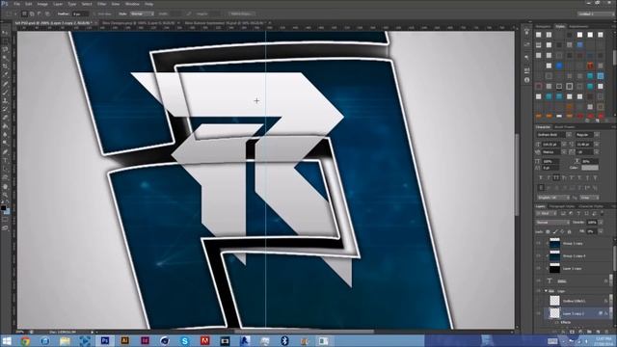Open Illustrator from the taskbar
Image resolution: width=617 pixels, height=347 pixels.
pyautogui.click(x=124, y=340)
